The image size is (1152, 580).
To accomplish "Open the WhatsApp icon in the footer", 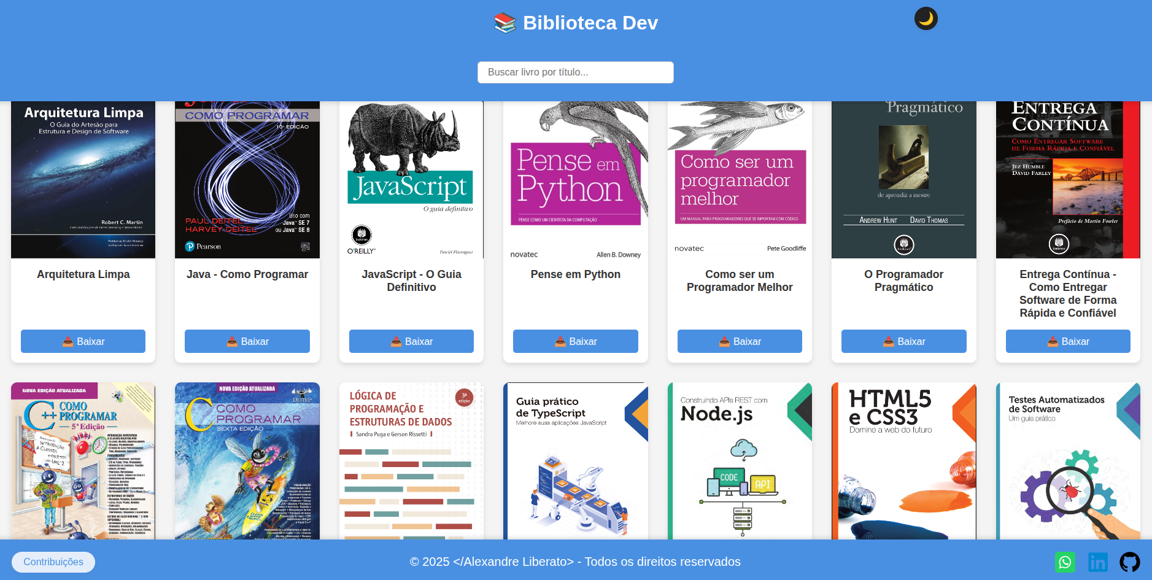I will point(1065,562).
